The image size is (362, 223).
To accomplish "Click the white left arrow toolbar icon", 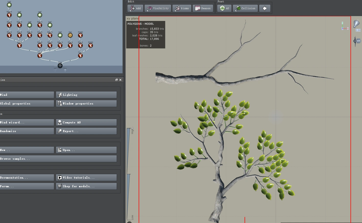I will pyautogui.click(x=265, y=8).
